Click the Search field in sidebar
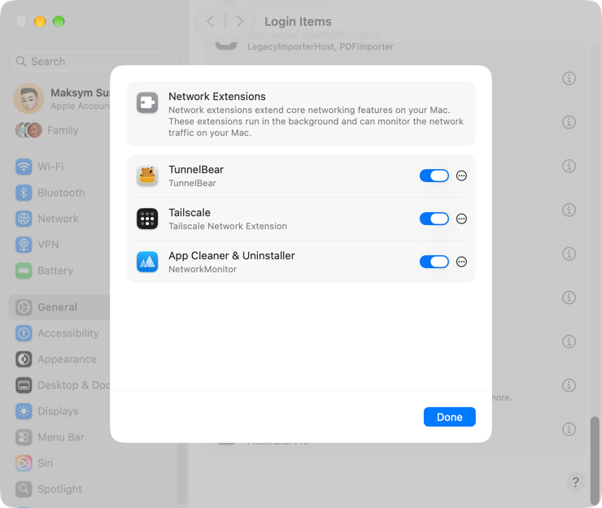The image size is (602, 508). click(x=94, y=62)
